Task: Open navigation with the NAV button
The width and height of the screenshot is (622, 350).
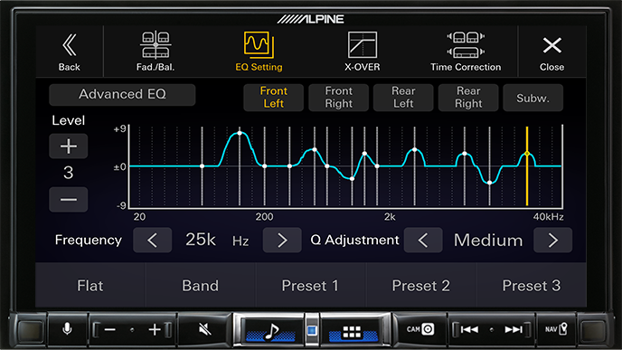Action: [556, 329]
